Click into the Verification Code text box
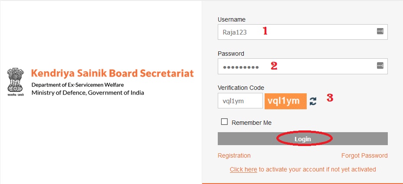 240,101
